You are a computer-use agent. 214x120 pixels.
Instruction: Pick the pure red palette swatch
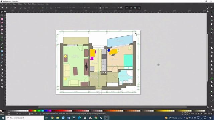[31, 111]
